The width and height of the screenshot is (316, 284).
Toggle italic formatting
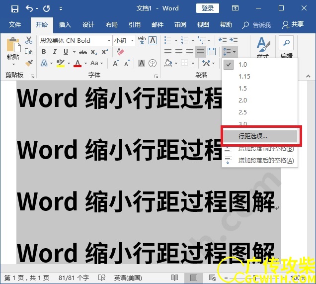(x=55, y=52)
